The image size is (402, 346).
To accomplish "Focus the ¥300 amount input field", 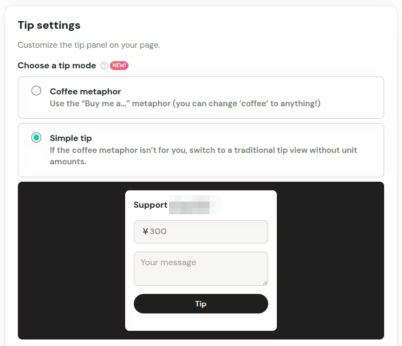I will 211,232.
